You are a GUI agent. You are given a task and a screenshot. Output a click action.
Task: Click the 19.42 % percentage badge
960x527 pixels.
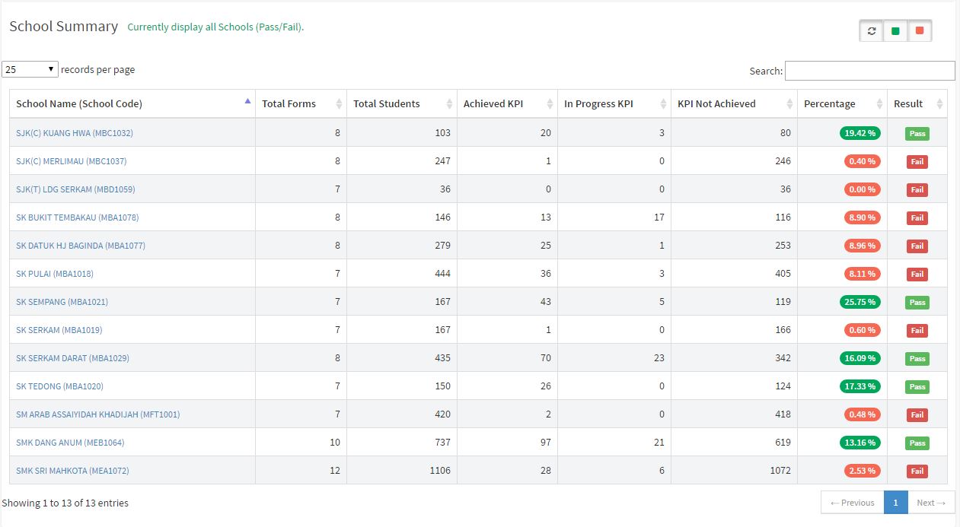860,133
